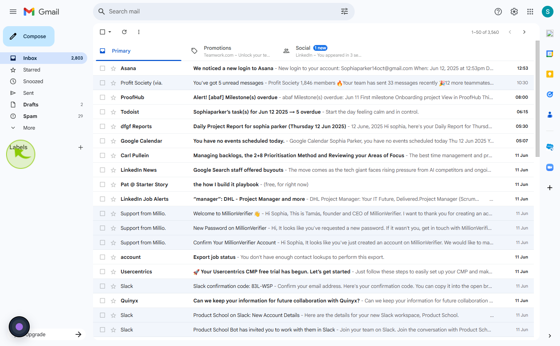Create a new label with plus icon
The image size is (560, 346).
pos(81,147)
